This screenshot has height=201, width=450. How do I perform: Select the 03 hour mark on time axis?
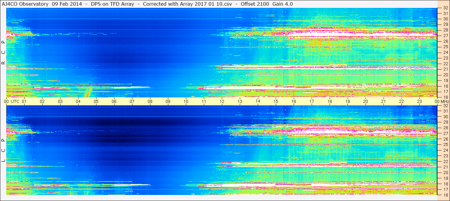tap(60, 101)
